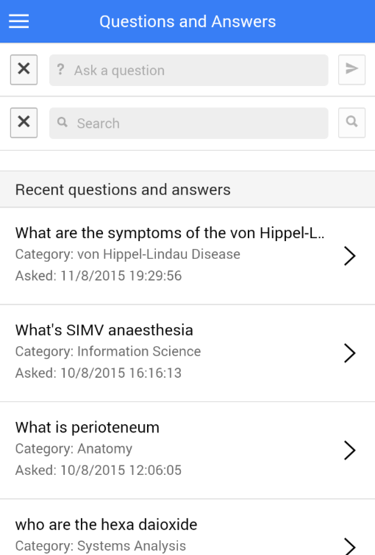This screenshot has width=375, height=555.
Task: Click Recent questions and answers header
Action: click(x=123, y=190)
